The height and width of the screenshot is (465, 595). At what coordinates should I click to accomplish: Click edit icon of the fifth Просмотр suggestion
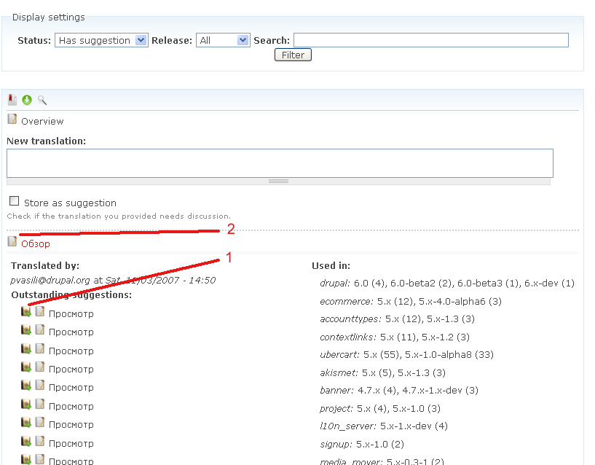[40, 386]
